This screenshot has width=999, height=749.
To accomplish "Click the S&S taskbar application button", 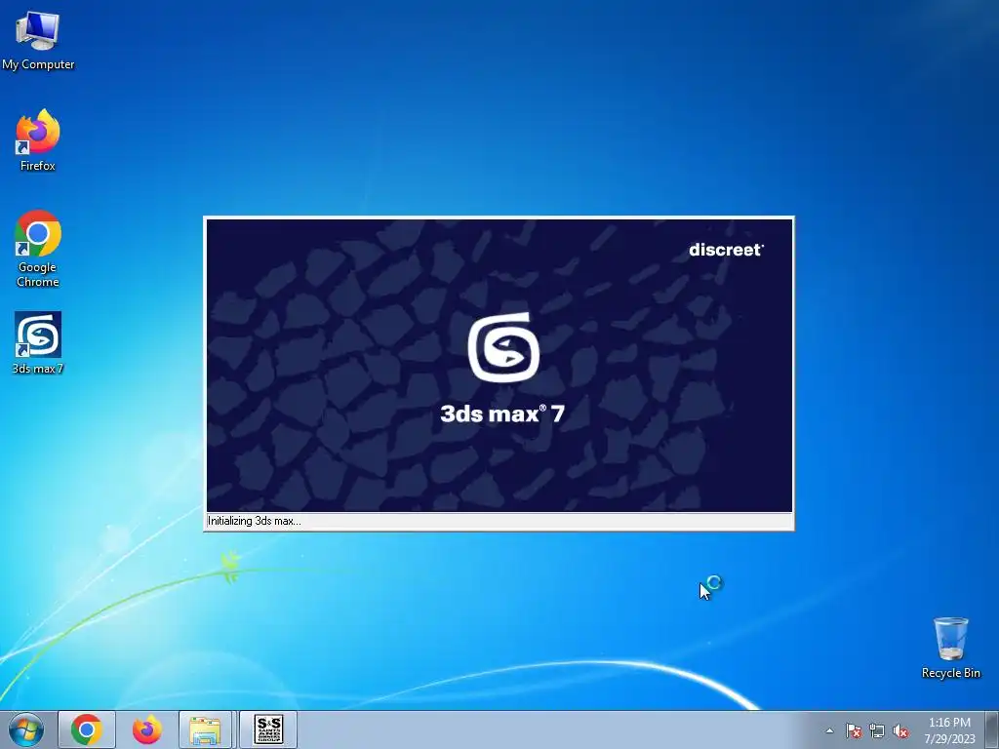I will [268, 729].
